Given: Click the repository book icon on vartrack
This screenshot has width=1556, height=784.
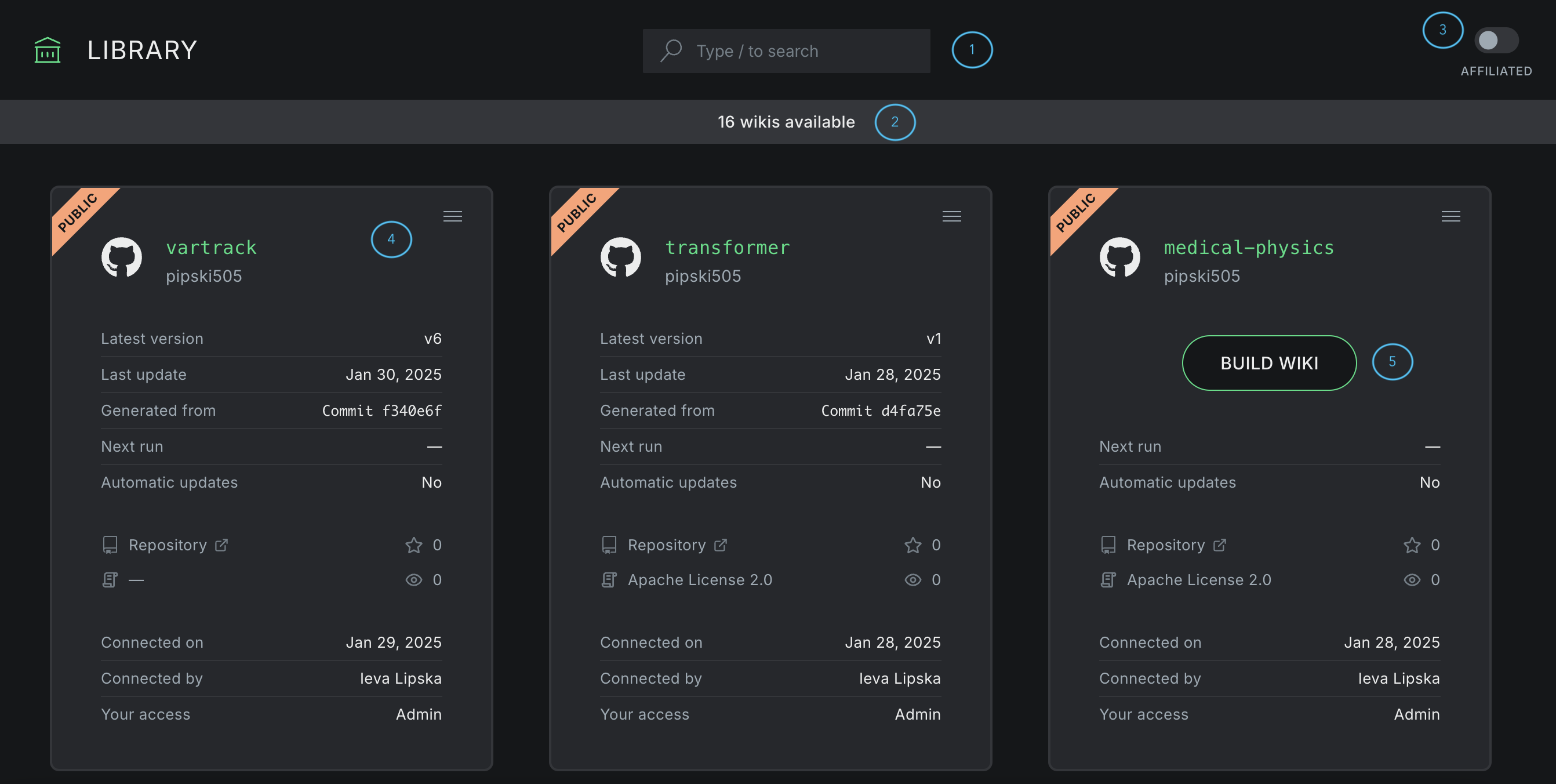Looking at the screenshot, I should (110, 545).
